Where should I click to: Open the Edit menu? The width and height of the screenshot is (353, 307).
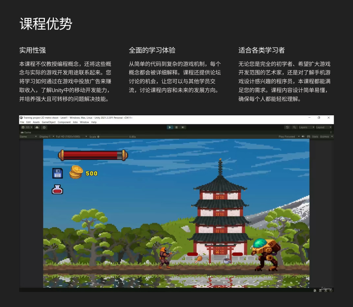pyautogui.click(x=28, y=122)
